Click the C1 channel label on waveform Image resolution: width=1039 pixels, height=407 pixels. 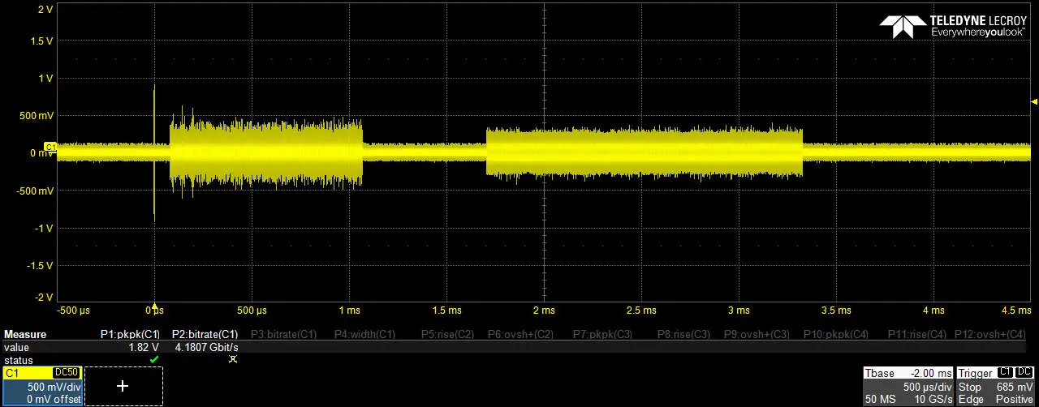(x=50, y=147)
